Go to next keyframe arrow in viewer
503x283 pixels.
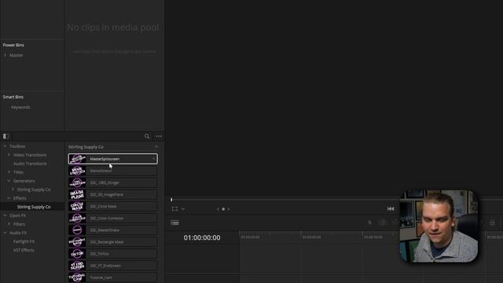pos(229,209)
